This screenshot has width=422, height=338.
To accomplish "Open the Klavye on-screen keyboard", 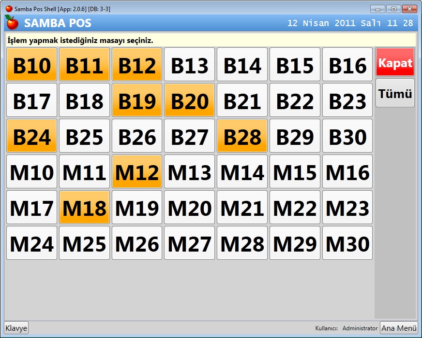I will coord(16,328).
